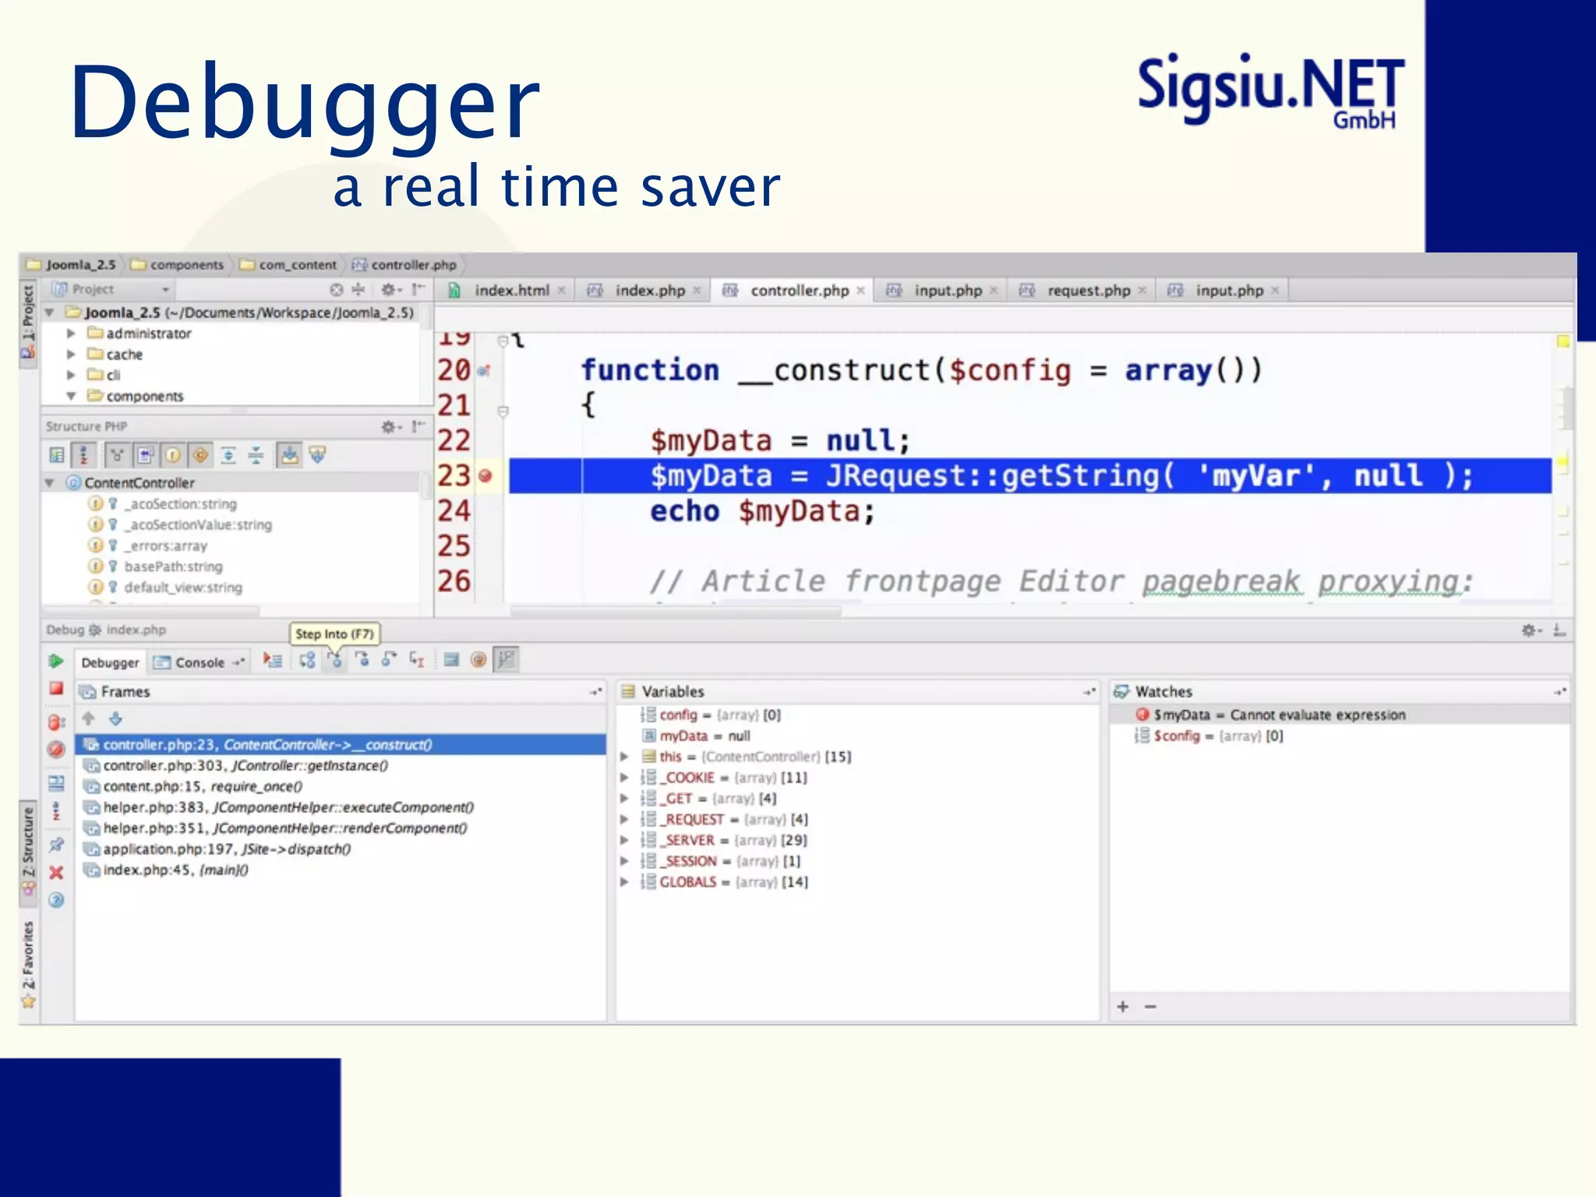Select frame controller.php:303 getInstance()
The image size is (1596, 1197).
(x=341, y=766)
